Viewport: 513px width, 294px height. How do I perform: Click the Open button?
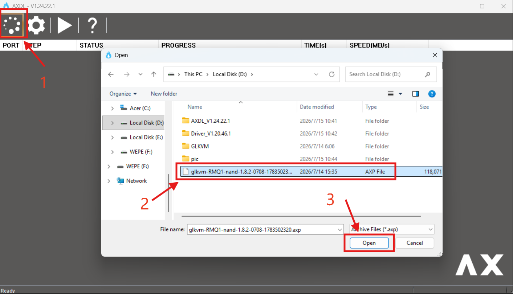click(369, 243)
